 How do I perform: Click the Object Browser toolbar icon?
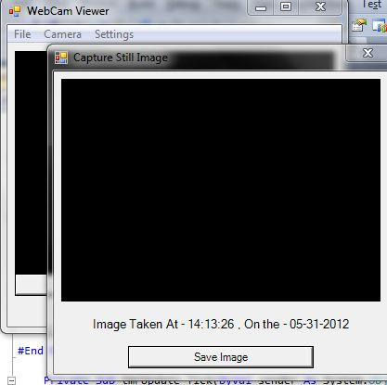click(380, 25)
